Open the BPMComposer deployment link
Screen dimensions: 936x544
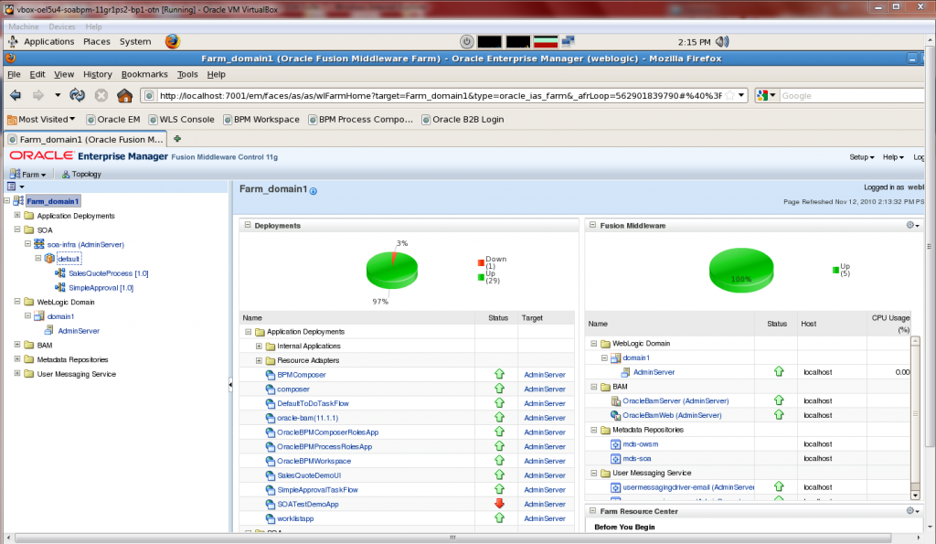[x=302, y=375]
